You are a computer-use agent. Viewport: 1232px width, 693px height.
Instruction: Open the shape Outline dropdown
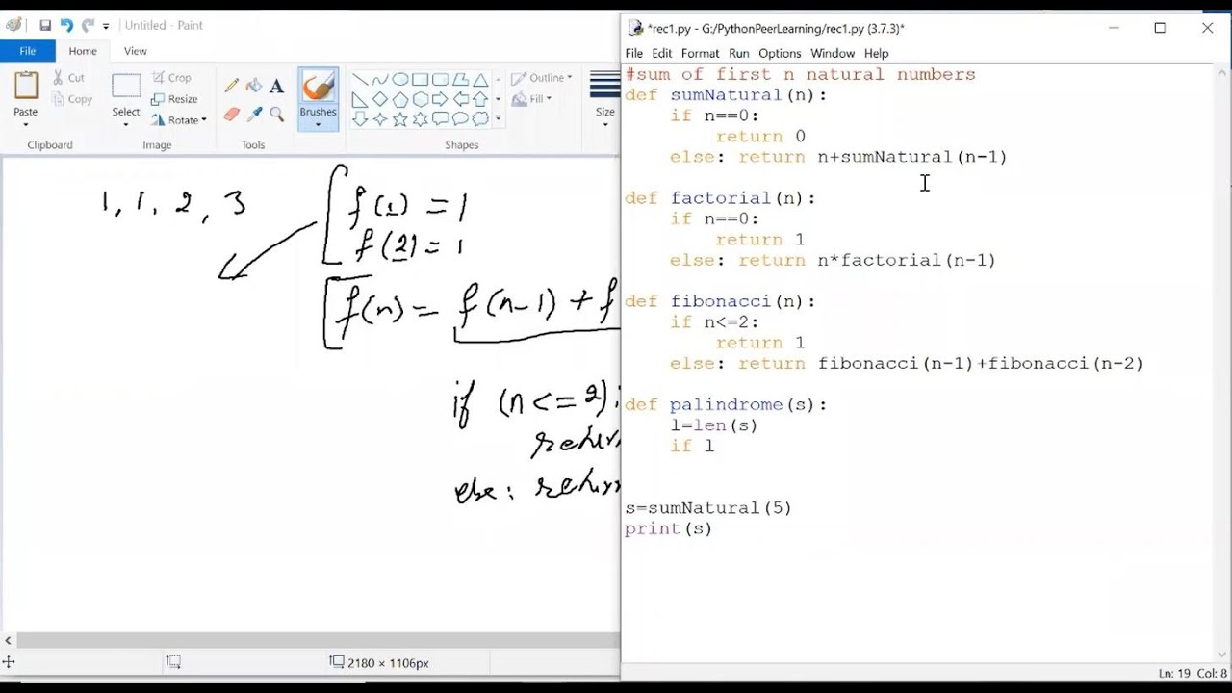(542, 78)
